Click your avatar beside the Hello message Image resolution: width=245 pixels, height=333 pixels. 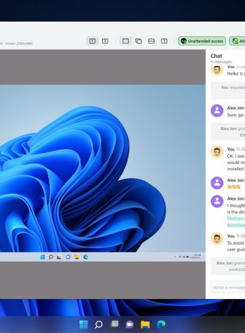(217, 70)
